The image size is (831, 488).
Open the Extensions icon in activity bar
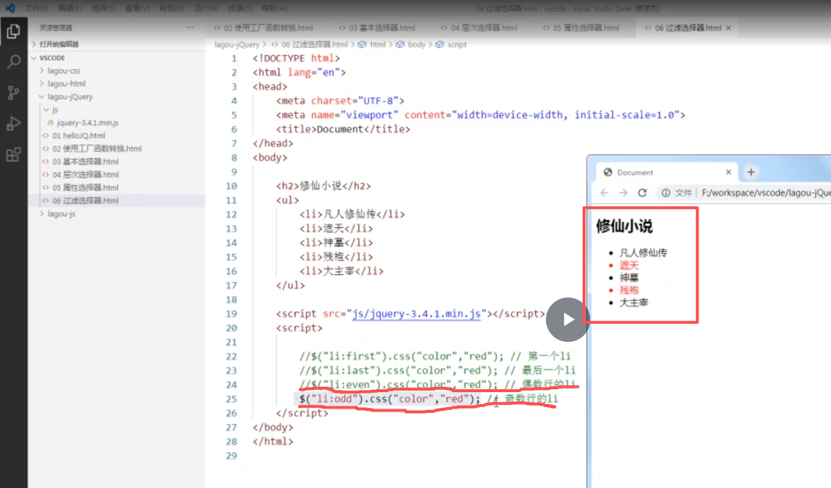coord(14,154)
